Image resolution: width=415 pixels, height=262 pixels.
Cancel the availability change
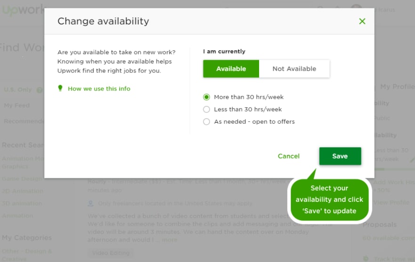pyautogui.click(x=288, y=156)
